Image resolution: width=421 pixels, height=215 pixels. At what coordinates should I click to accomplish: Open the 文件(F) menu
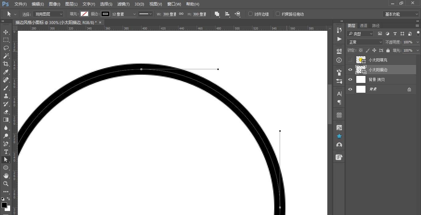[x=21, y=4]
